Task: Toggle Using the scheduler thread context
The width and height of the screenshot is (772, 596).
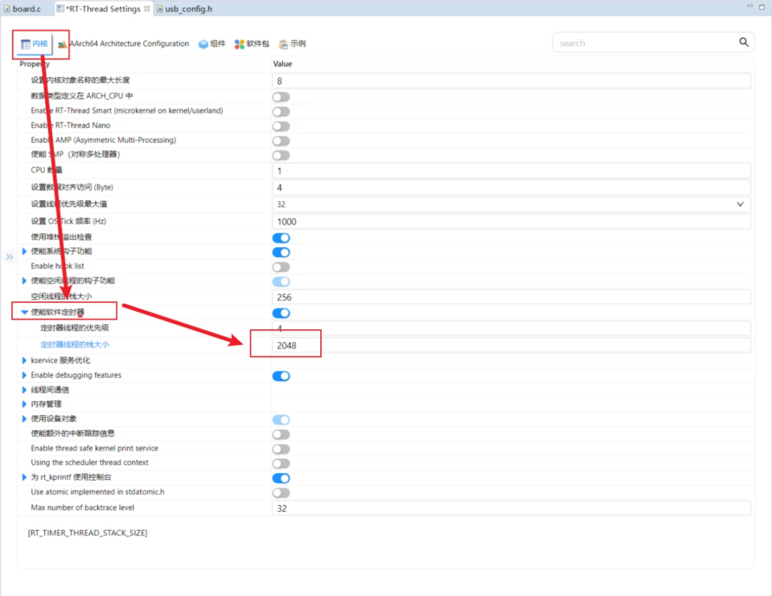Action: (281, 464)
